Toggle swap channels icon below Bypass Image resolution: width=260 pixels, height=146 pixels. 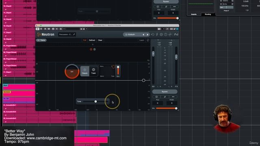click(x=173, y=97)
